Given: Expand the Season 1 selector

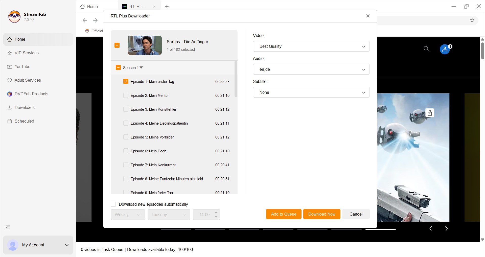Looking at the screenshot, I should [141, 67].
